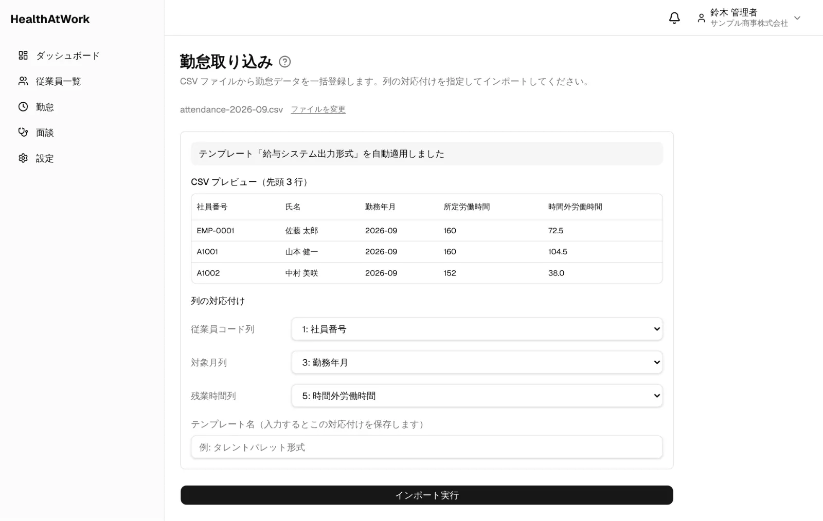Click the interview stethoscope icon
The height and width of the screenshot is (521, 823).
(23, 133)
